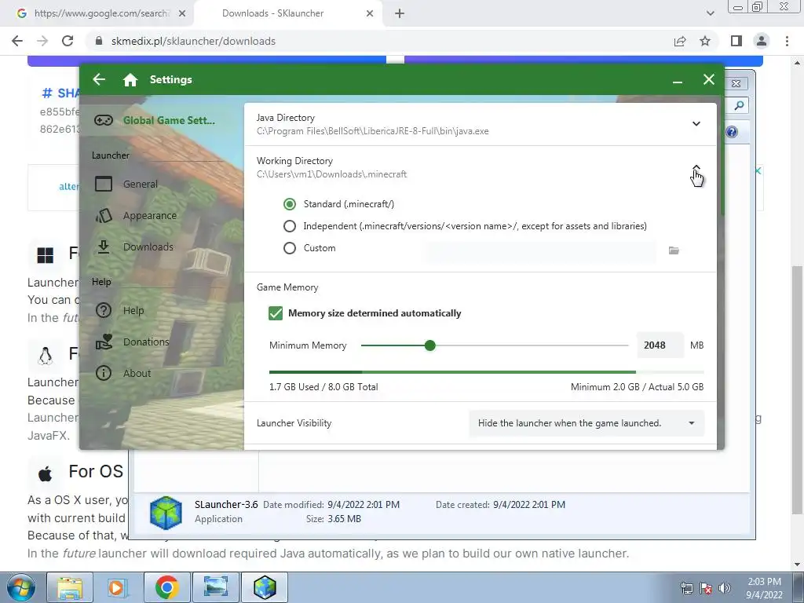
Task: Open Chrome tab search chevron
Action: [710, 13]
